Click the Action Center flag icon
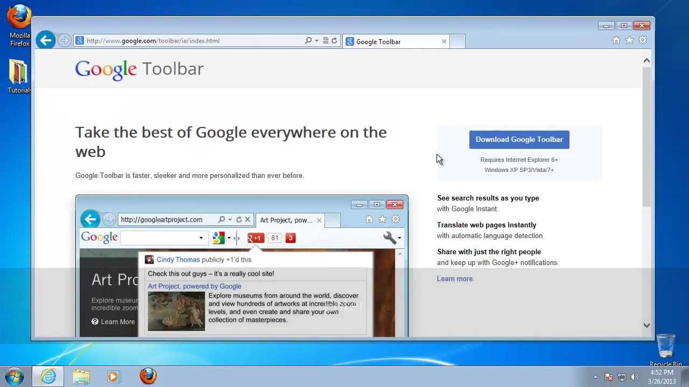 609,377
